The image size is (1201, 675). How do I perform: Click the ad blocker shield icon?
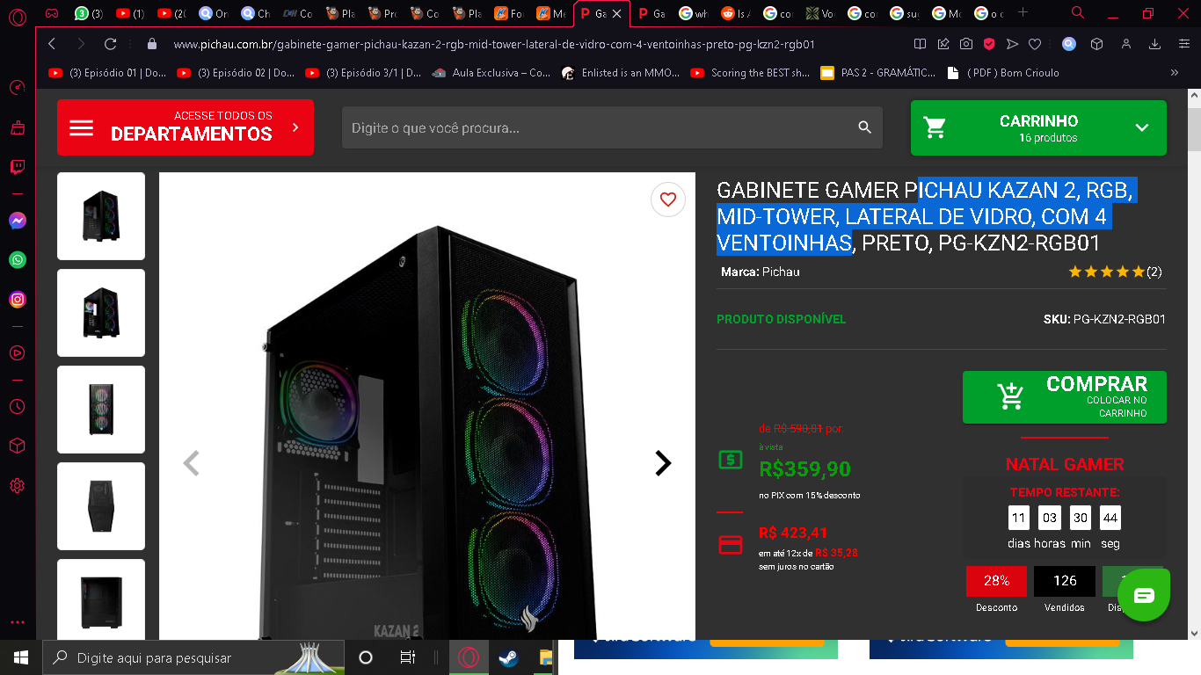pos(989,44)
